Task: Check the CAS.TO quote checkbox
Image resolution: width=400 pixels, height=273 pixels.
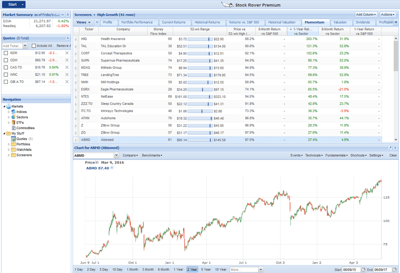Action: 6,67
